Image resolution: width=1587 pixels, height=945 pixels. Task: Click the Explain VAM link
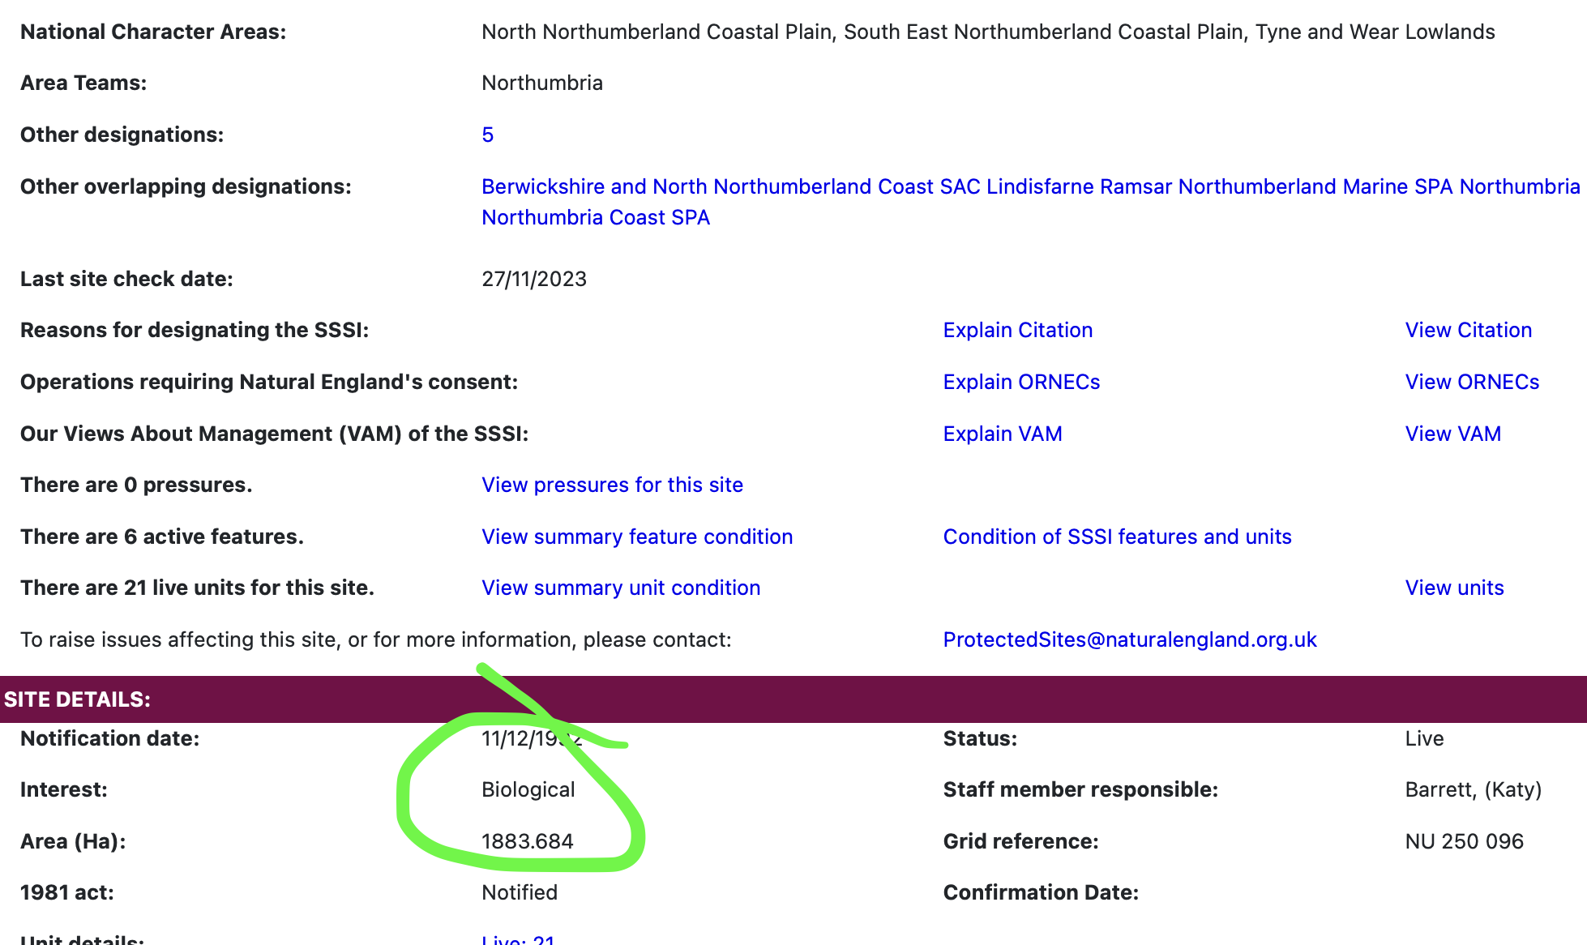click(1002, 434)
